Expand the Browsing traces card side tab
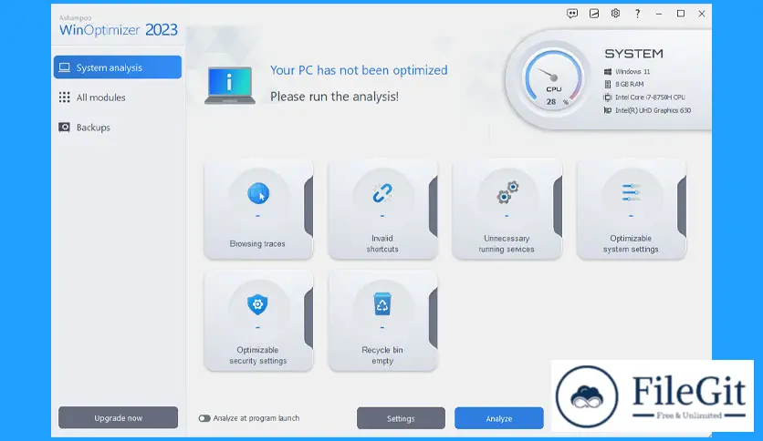This screenshot has width=763, height=441. 308,207
